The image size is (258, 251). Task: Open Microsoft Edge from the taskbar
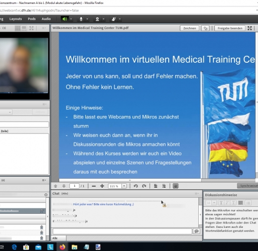pyautogui.click(x=14, y=247)
